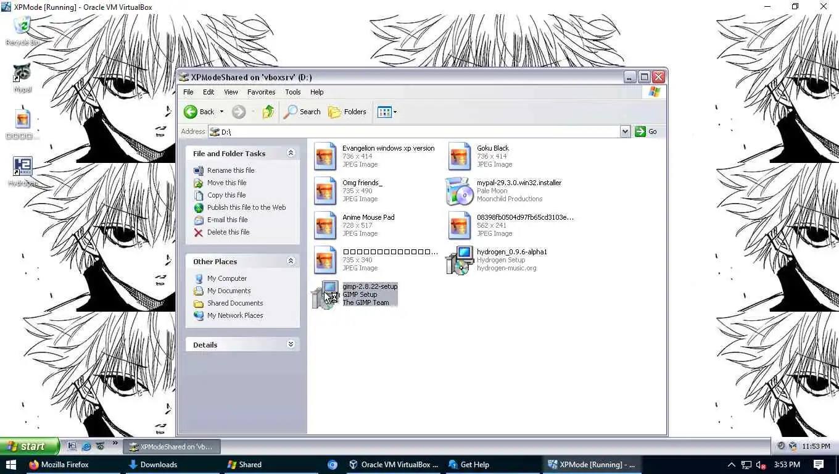The image size is (839, 474).
Task: Click the XPModeShared taskbar button in XP
Action: [x=172, y=446]
